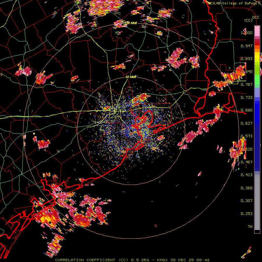
Task: Click the 0.467 scale value
Action: 247,162
